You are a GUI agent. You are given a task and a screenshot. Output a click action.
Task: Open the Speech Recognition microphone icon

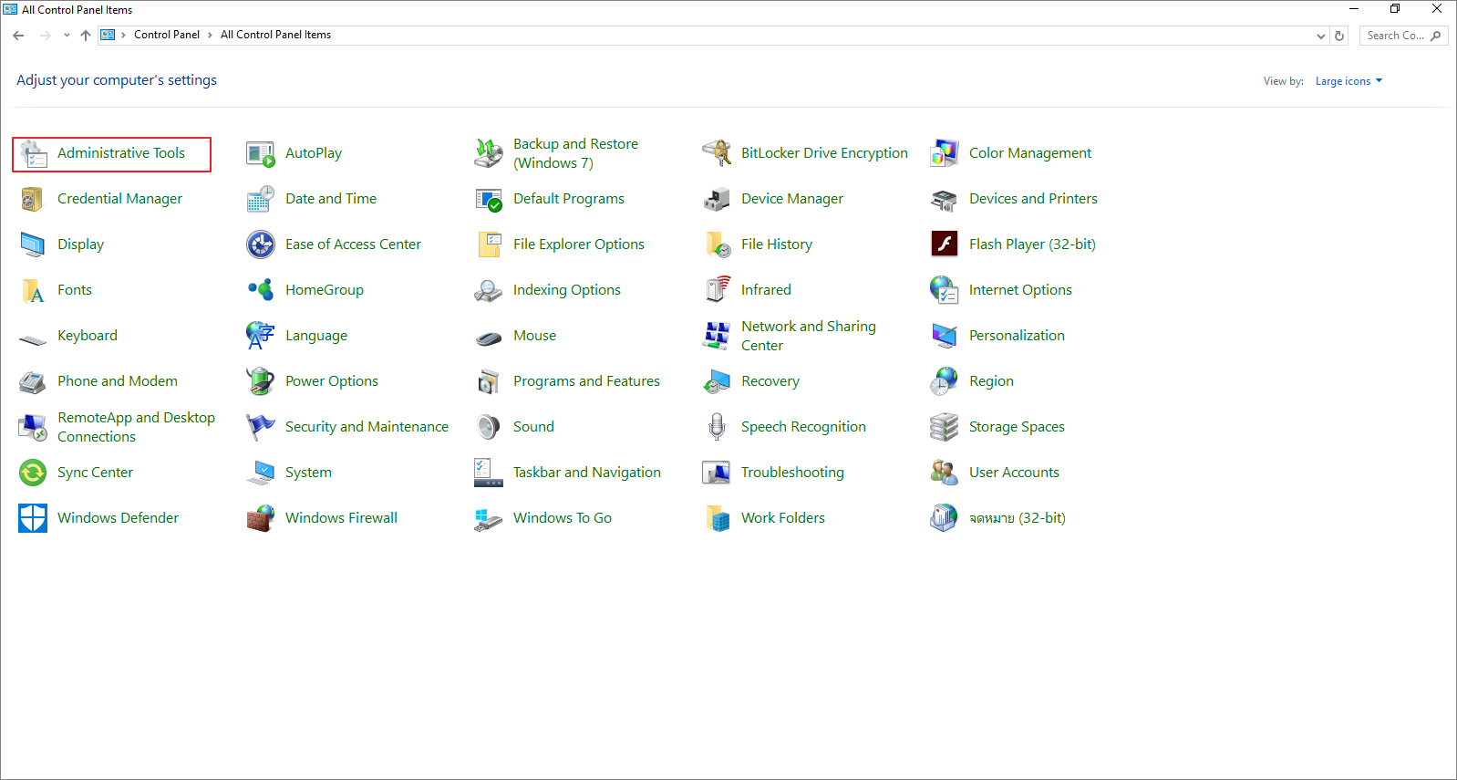(x=717, y=427)
